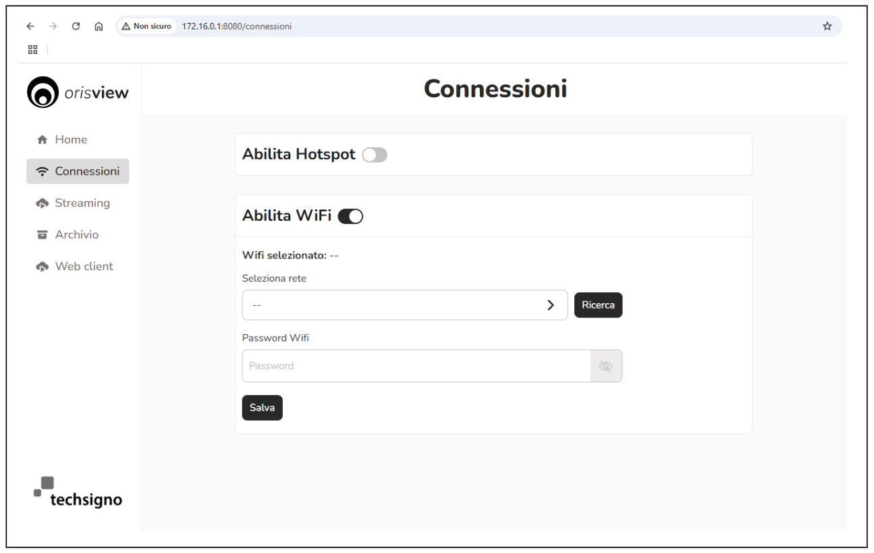Disable the Abilita WiFi switch
This screenshot has width=874, height=553.
(x=350, y=216)
